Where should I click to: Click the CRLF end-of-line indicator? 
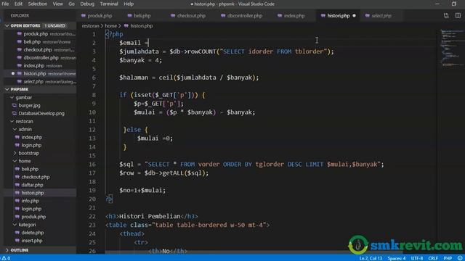pos(433,258)
